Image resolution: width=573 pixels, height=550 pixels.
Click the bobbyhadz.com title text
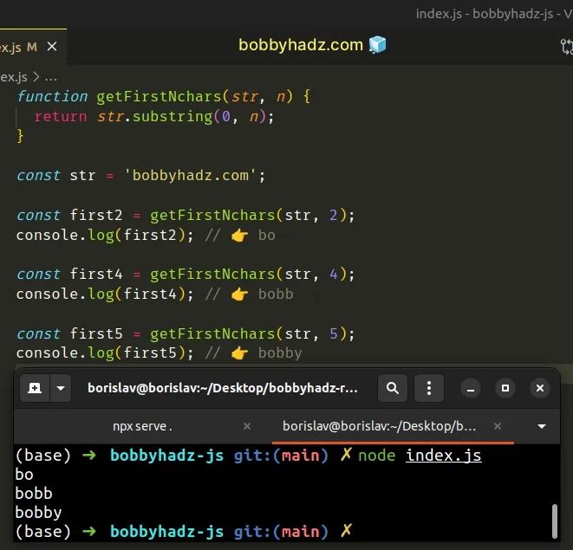301,45
